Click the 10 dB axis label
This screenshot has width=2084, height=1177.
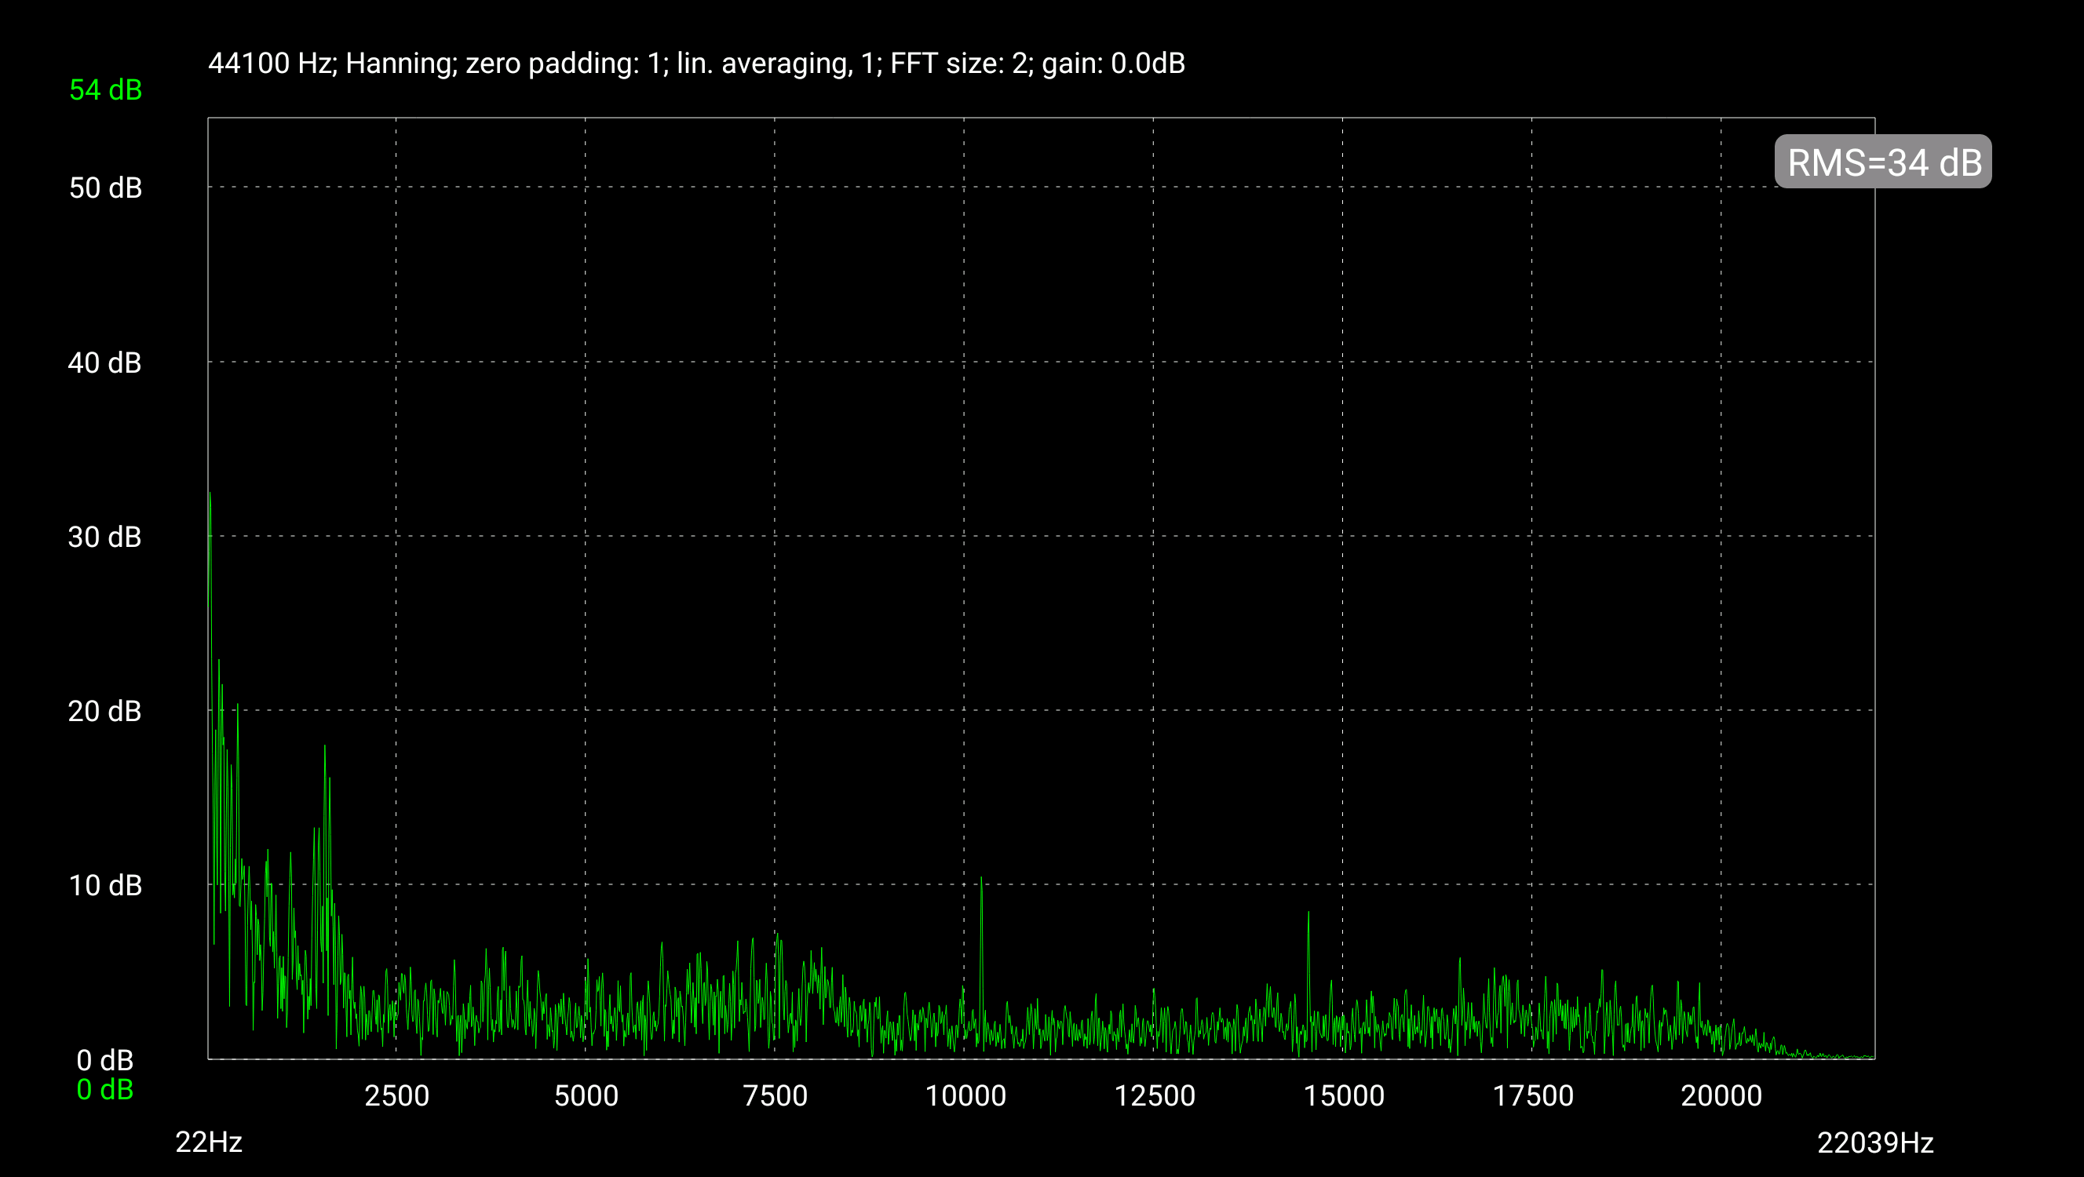pyautogui.click(x=105, y=885)
